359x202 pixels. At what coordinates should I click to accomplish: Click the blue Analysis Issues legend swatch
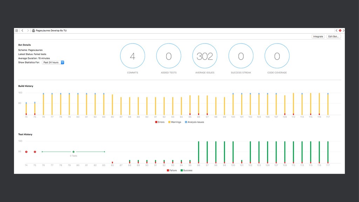(186, 122)
